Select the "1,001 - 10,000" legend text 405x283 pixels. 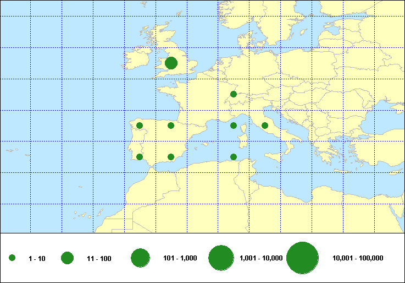click(x=261, y=258)
